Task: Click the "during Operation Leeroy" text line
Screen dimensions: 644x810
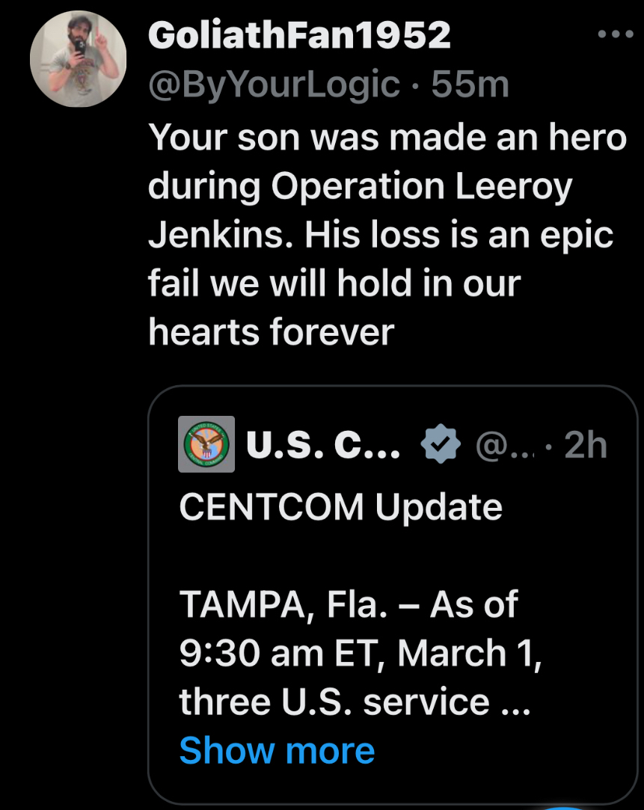Action: pos(361,185)
